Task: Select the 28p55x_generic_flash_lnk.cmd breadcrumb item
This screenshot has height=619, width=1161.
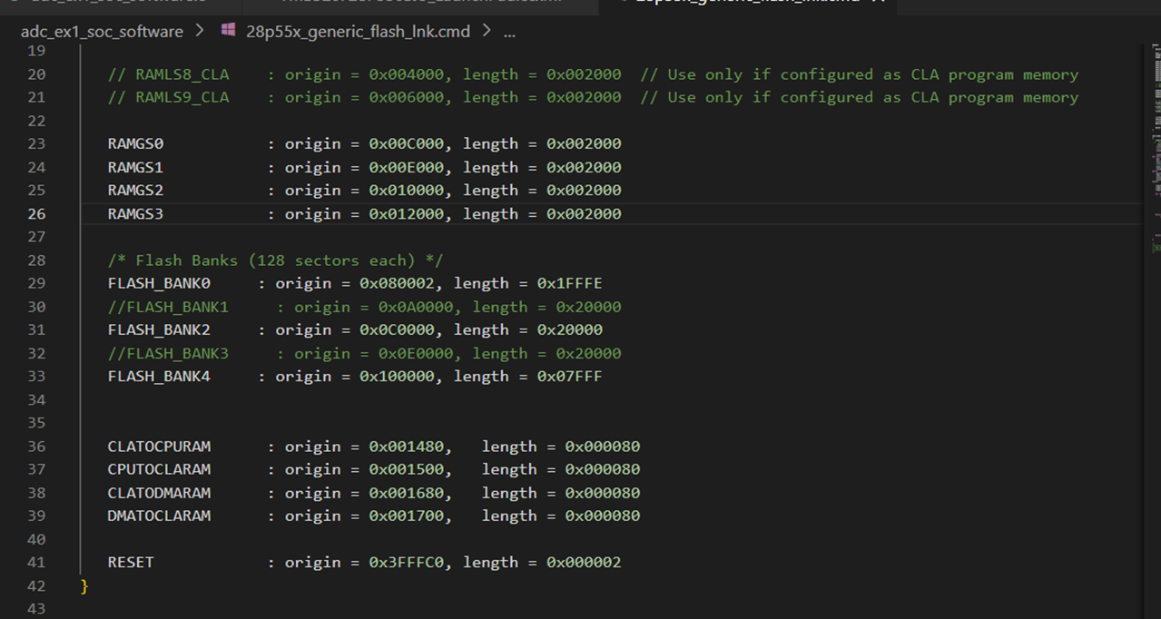Action: [x=358, y=32]
